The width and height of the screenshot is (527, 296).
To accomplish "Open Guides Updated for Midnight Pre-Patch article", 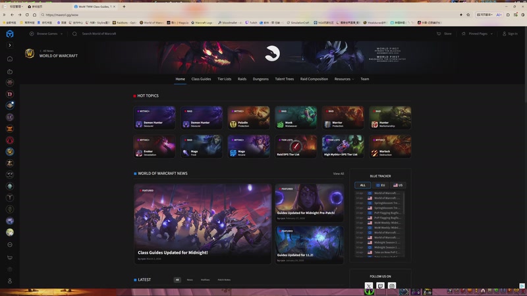I will click(x=309, y=203).
